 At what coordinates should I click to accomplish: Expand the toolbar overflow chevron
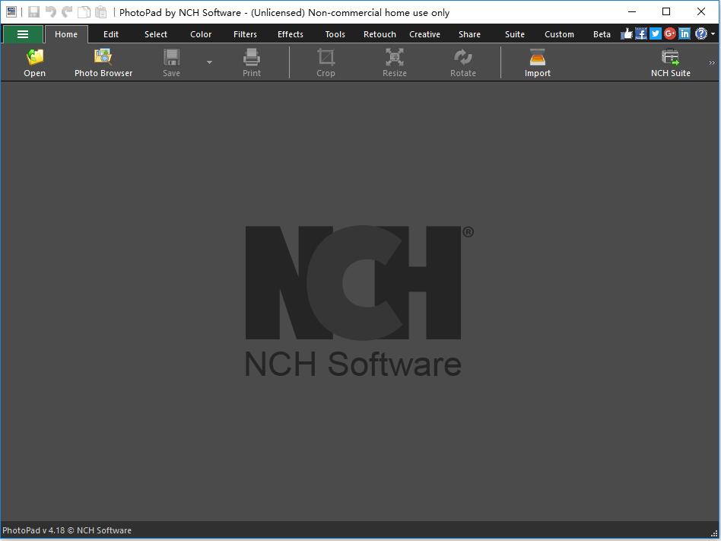pyautogui.click(x=713, y=63)
